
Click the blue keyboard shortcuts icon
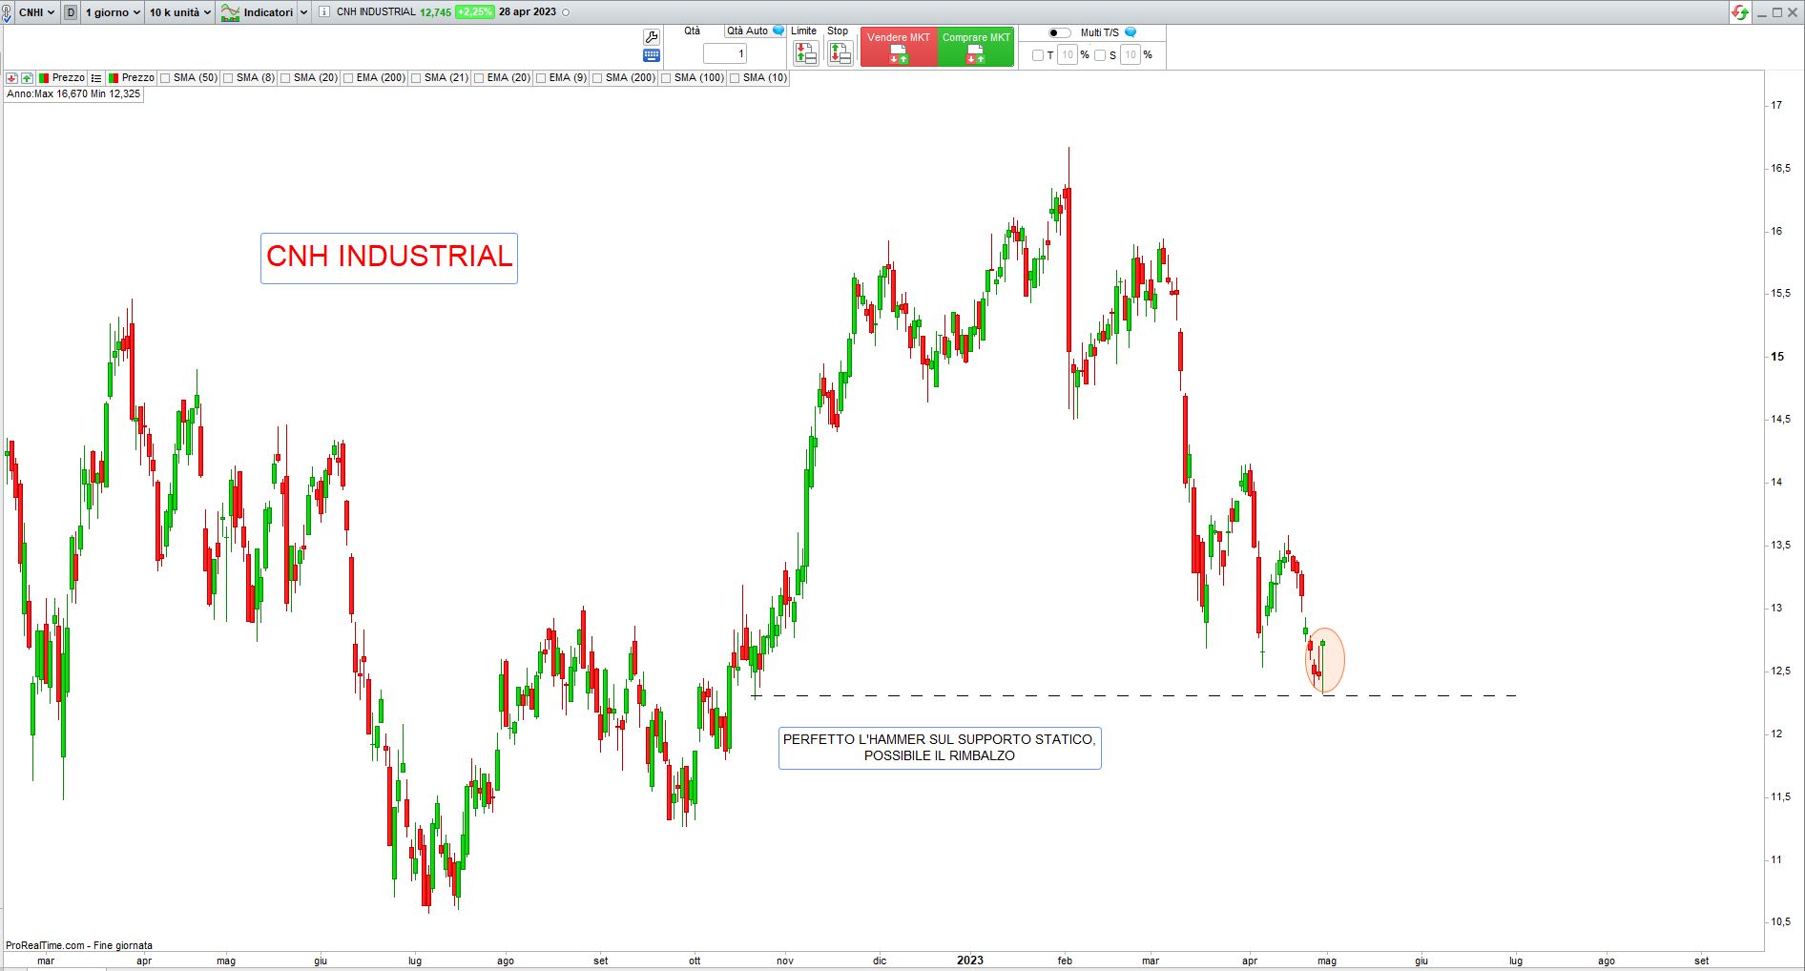(652, 56)
